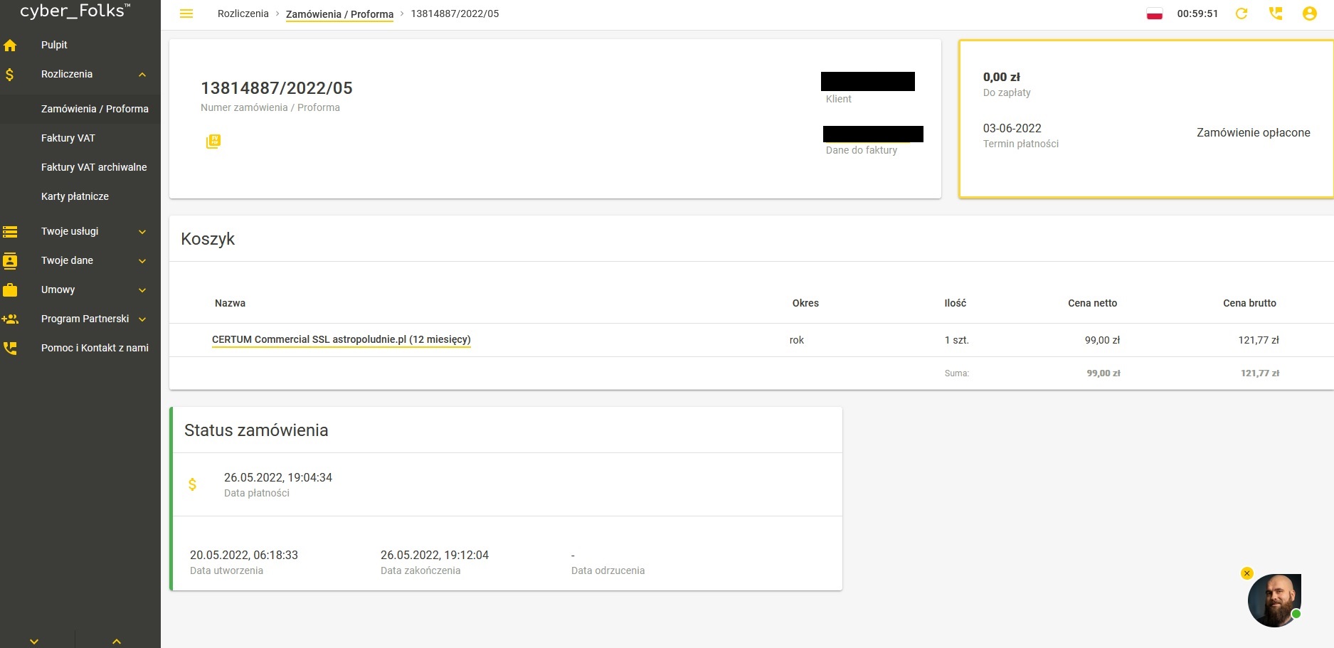Click the payment date dollar icon
This screenshot has height=648, width=1334.
[x=192, y=484]
